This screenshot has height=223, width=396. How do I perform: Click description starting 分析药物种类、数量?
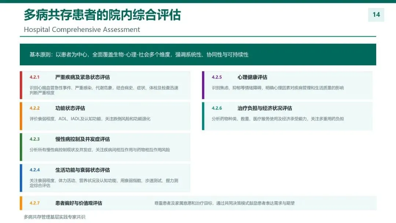(x=278, y=119)
